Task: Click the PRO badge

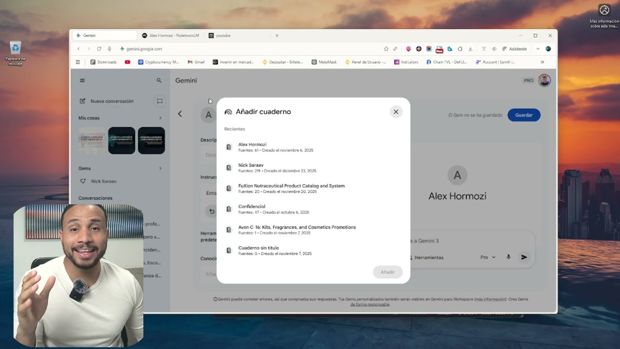Action: tap(528, 80)
